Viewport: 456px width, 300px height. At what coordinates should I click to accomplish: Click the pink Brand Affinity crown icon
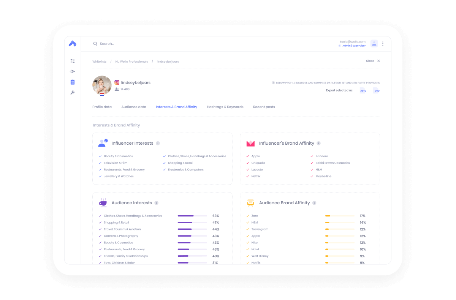pos(250,143)
